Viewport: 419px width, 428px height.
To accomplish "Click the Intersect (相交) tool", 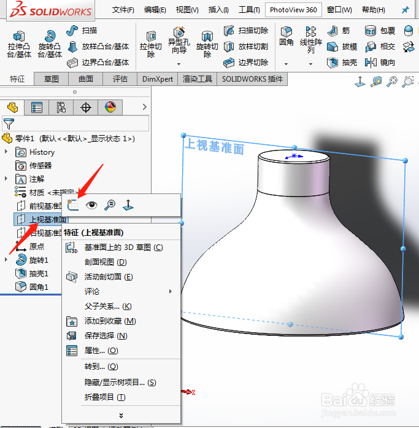I will (x=380, y=47).
